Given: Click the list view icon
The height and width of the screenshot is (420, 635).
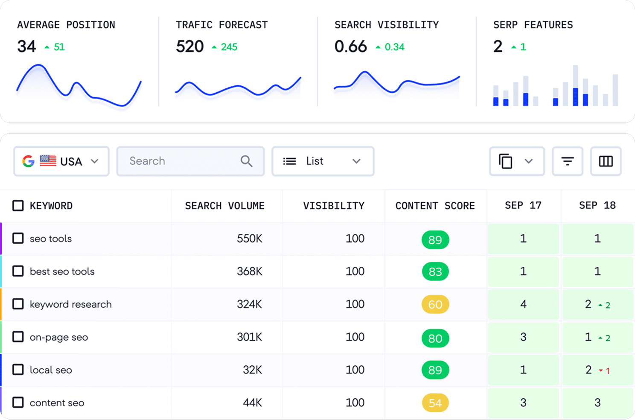Looking at the screenshot, I should (289, 161).
